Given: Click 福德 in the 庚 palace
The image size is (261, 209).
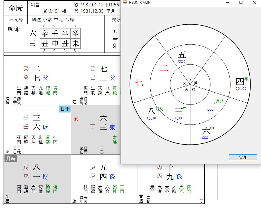Looking at the screenshot, I should click(93, 189).
